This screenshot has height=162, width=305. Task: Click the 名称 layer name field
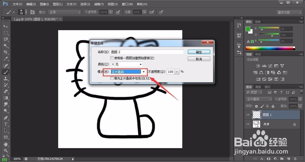click(147, 52)
